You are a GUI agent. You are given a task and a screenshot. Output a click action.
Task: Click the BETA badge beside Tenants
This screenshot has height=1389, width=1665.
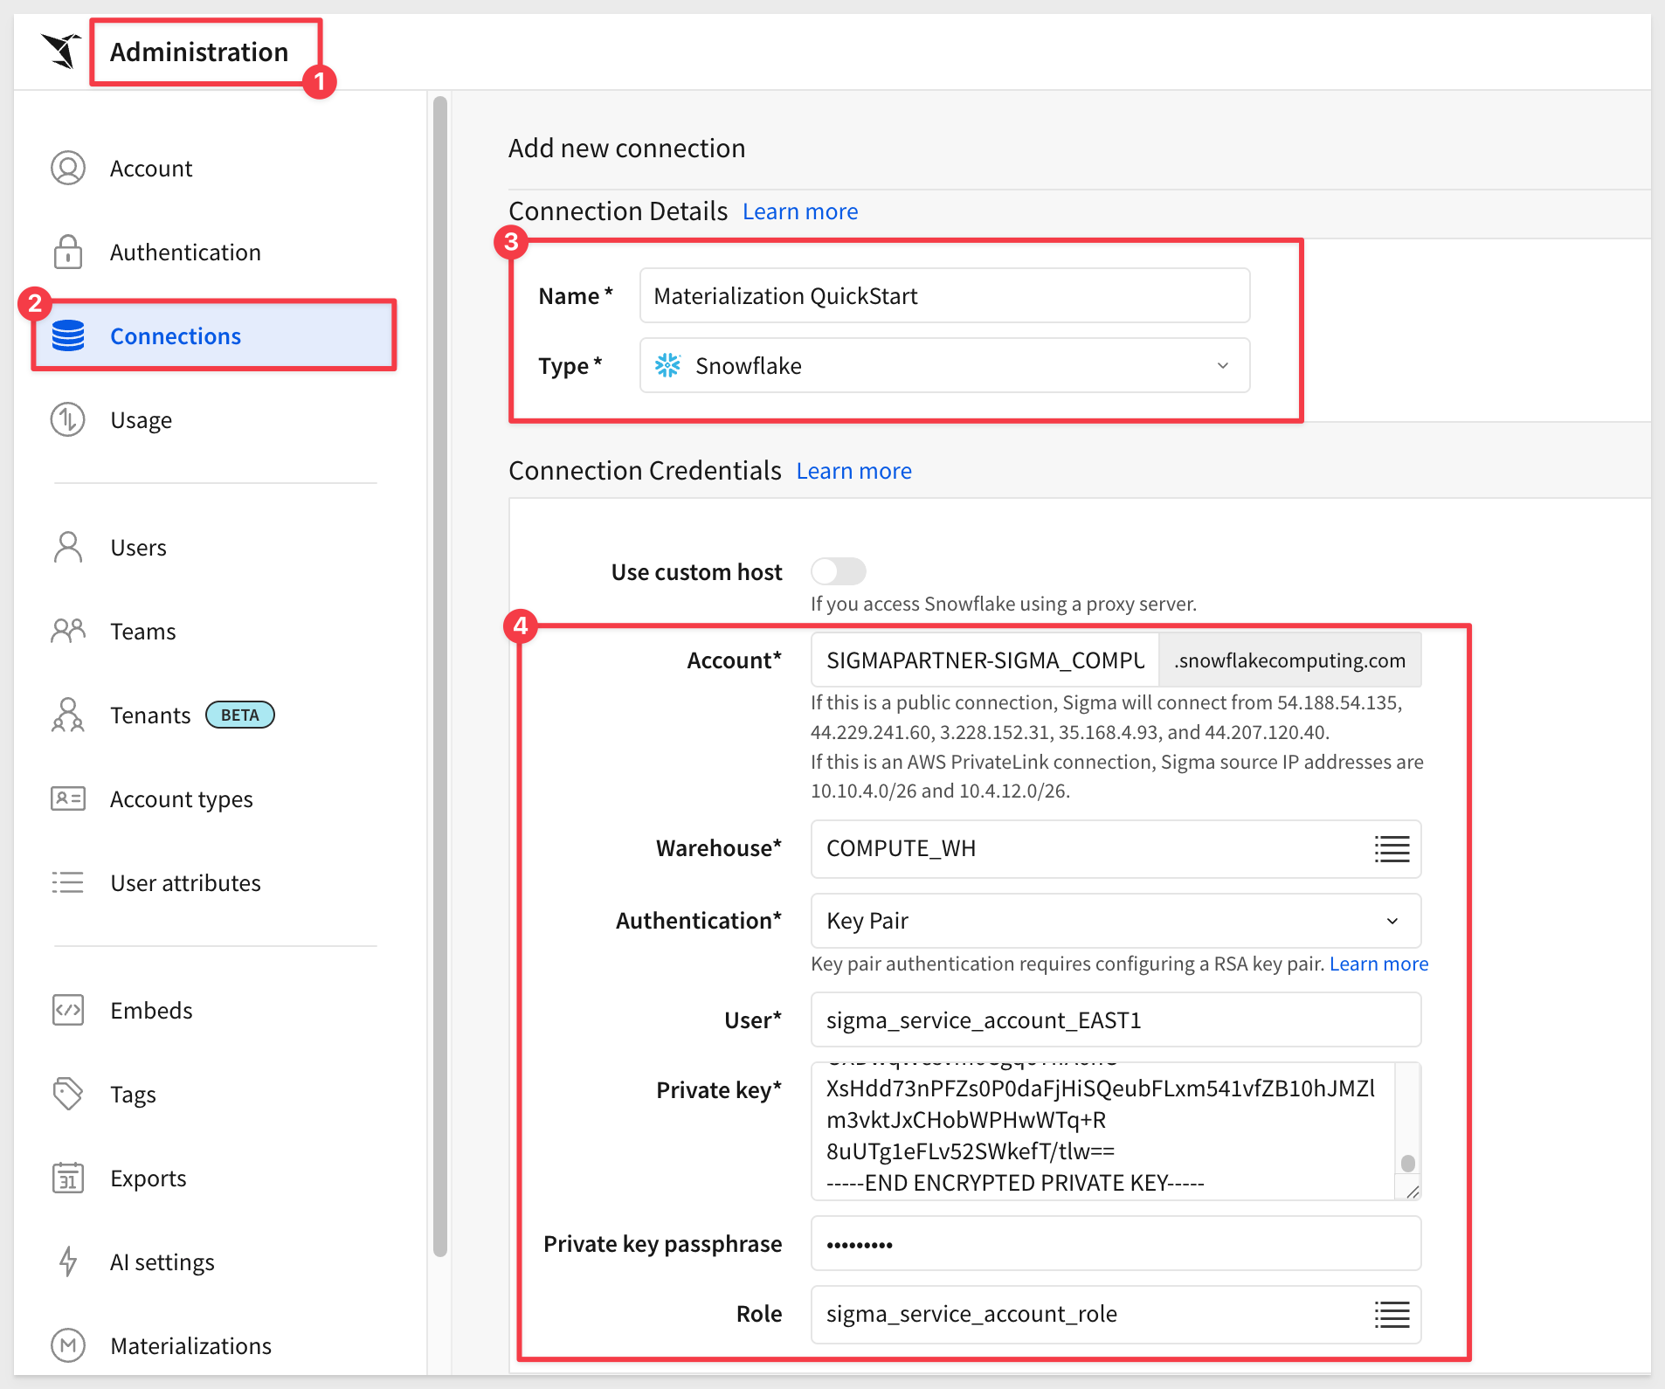point(239,715)
